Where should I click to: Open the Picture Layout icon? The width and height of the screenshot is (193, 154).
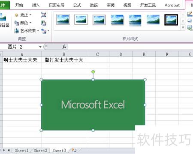tap(190, 28)
